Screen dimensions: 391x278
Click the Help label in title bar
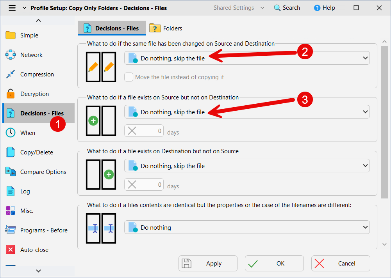coord(329,8)
